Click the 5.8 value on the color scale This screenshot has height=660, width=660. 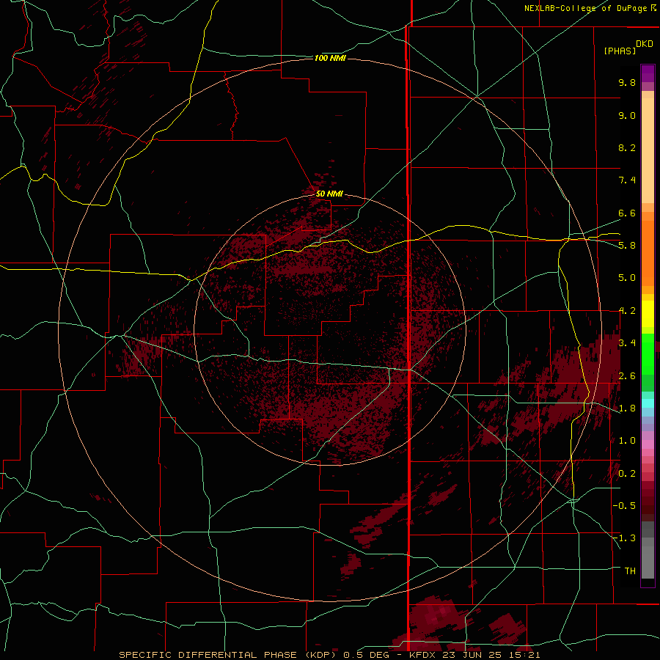tap(627, 246)
